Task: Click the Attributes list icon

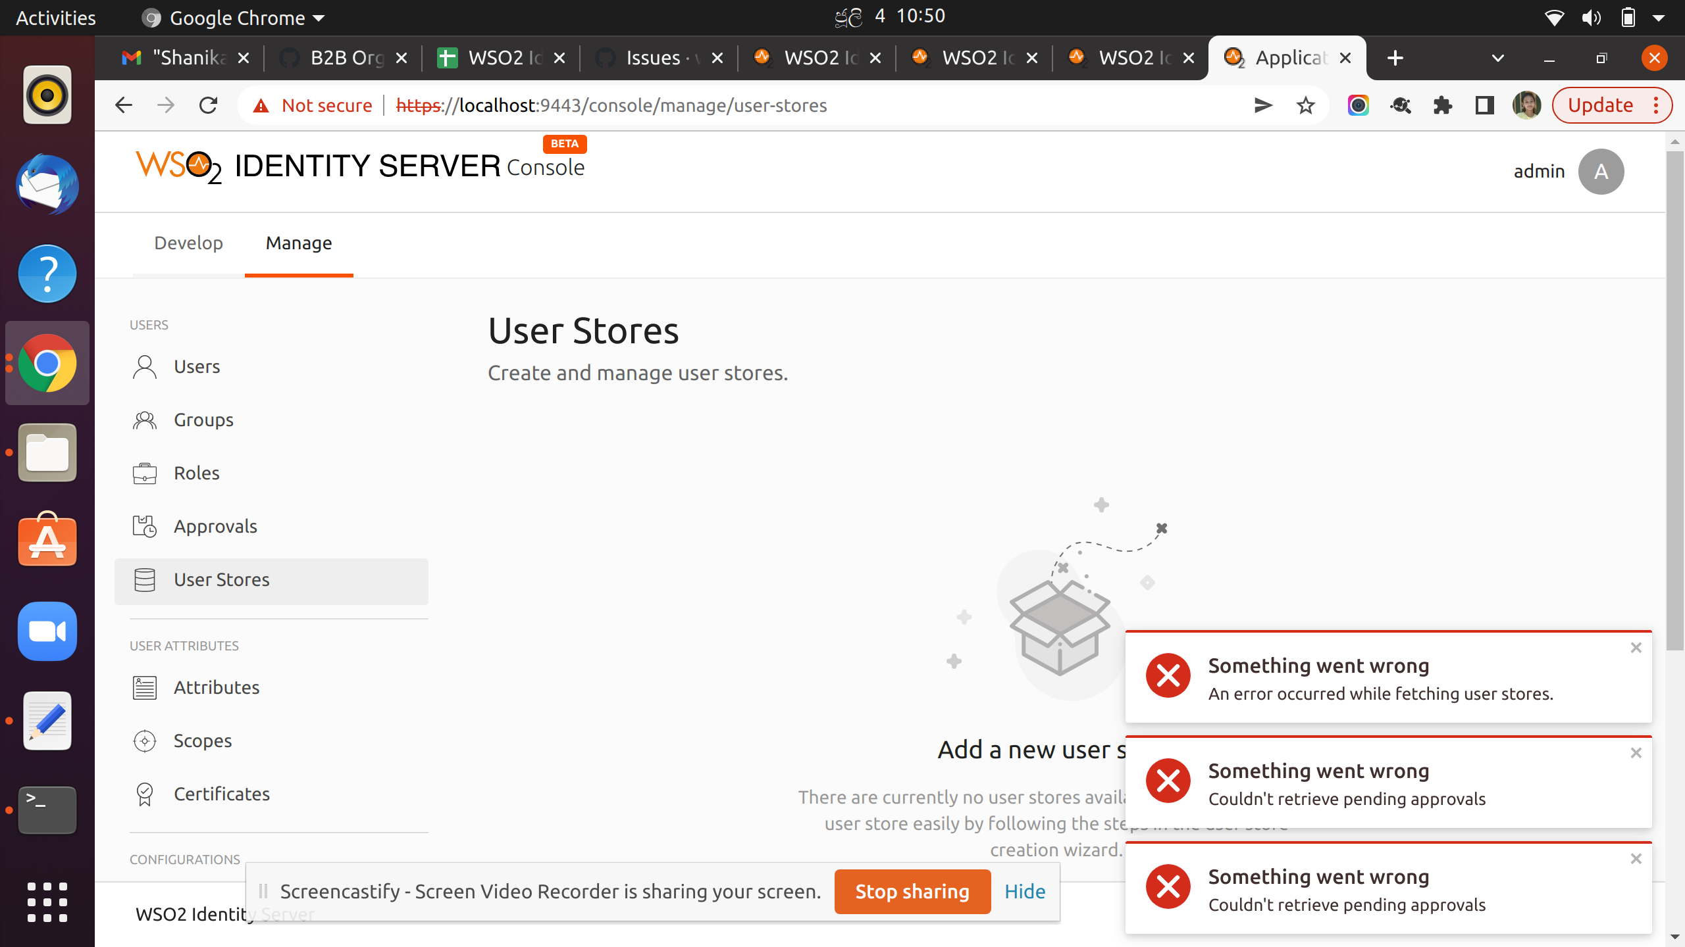Action: click(x=144, y=688)
